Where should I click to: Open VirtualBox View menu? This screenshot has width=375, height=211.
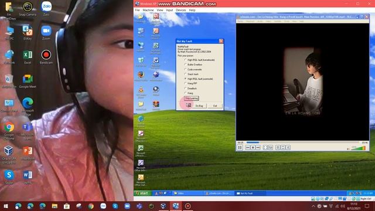(160, 10)
